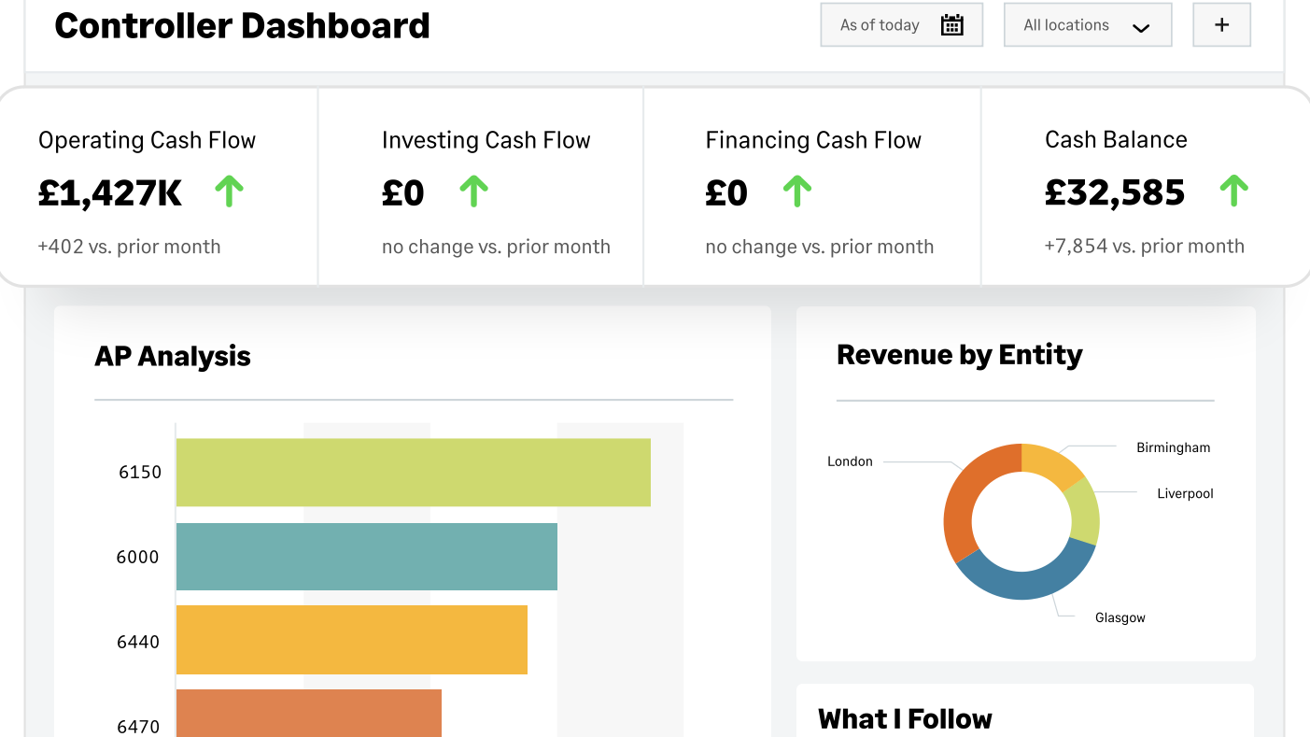This screenshot has width=1310, height=737.
Task: Click green arrow beside Financing Cash Flow value
Action: [x=796, y=191]
